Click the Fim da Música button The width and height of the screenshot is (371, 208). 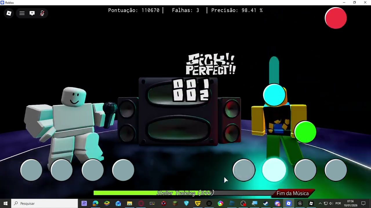[x=292, y=193]
